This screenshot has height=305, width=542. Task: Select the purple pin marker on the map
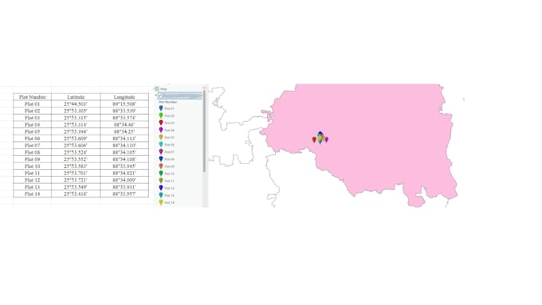[x=326, y=139]
